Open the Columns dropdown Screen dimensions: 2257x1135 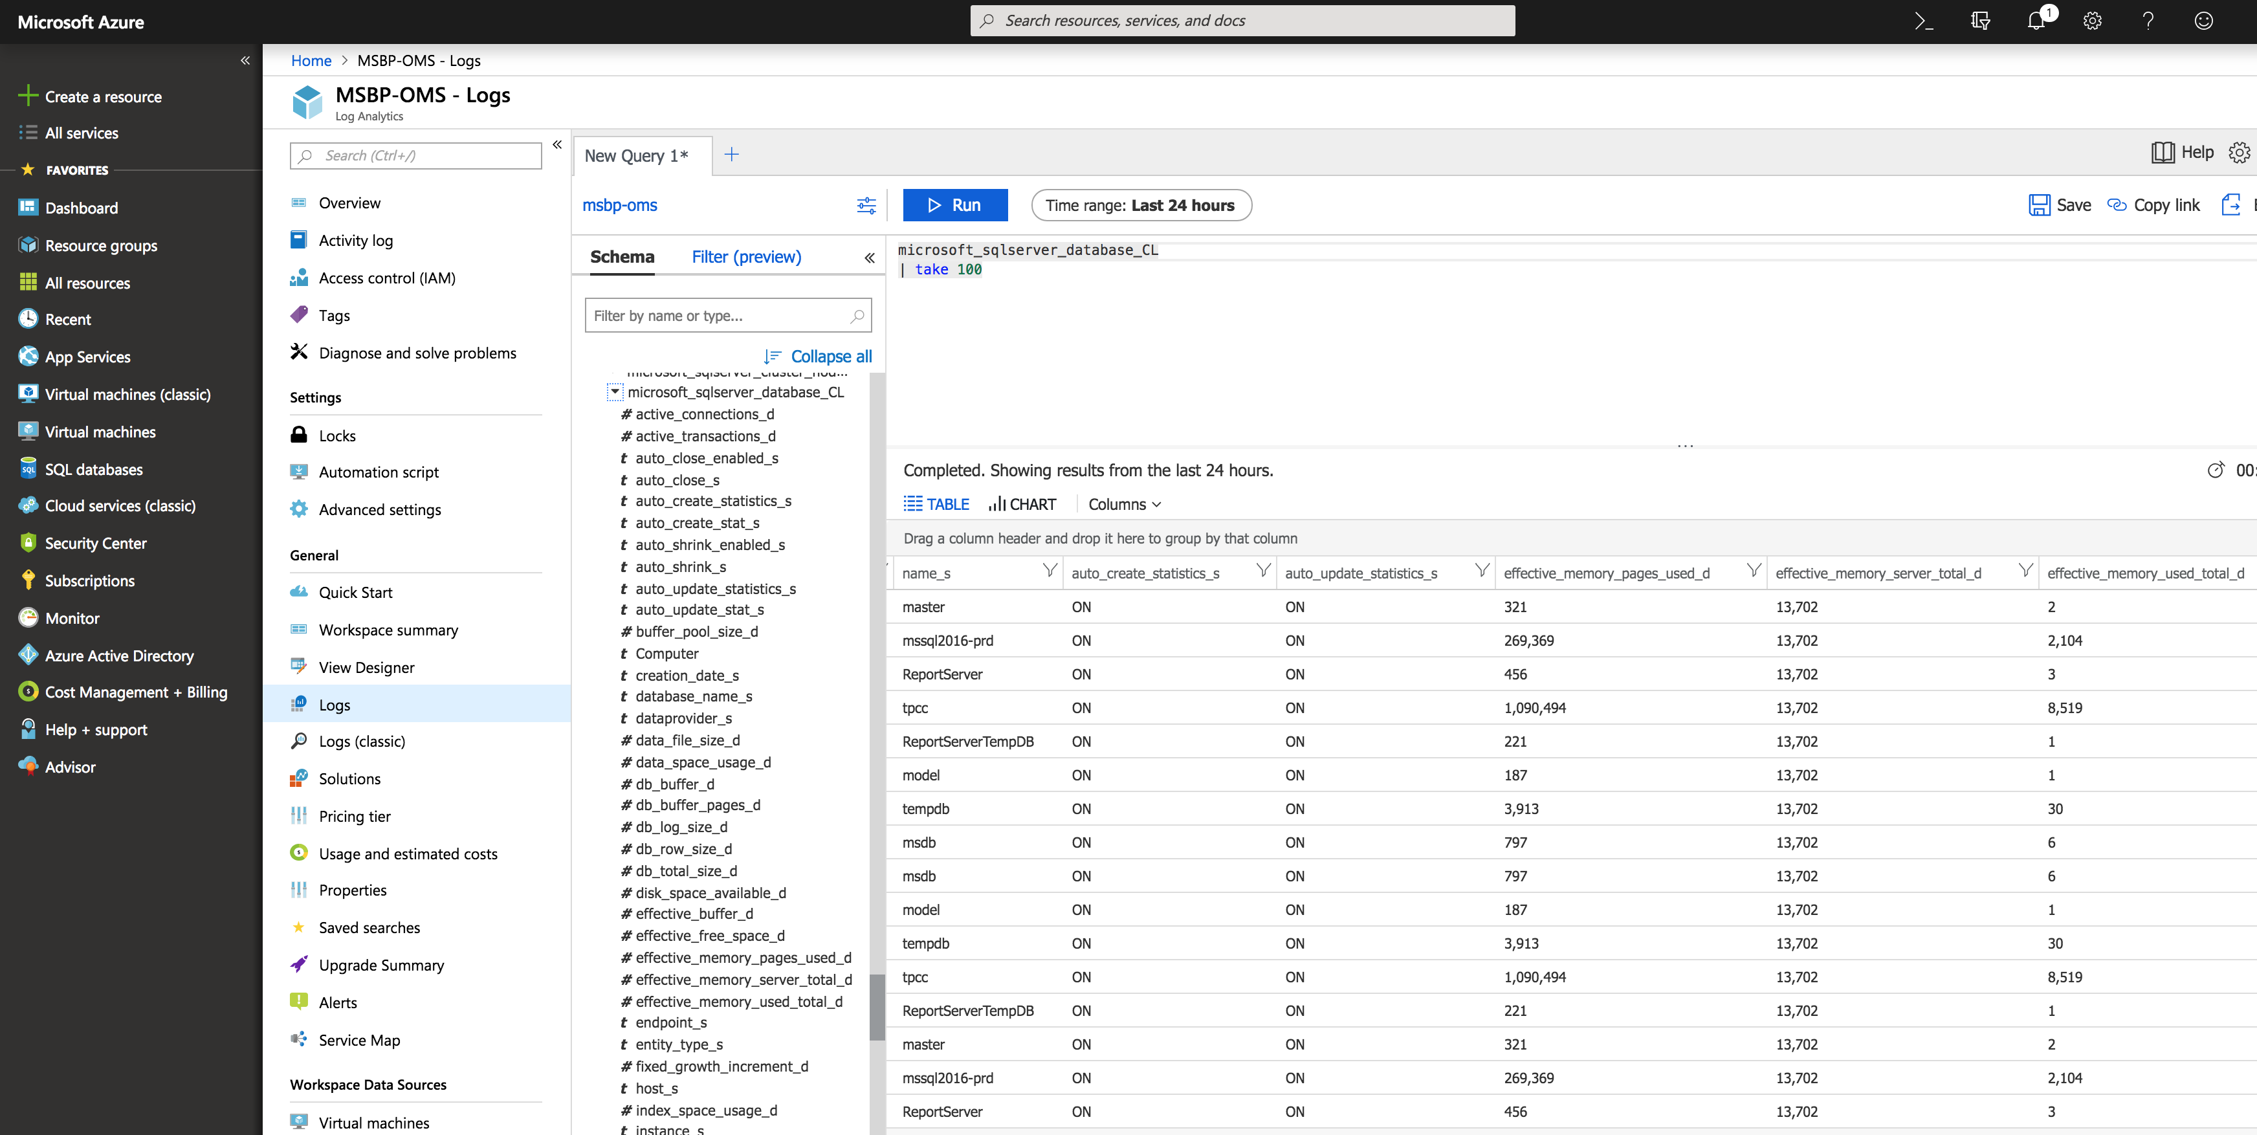click(1124, 504)
